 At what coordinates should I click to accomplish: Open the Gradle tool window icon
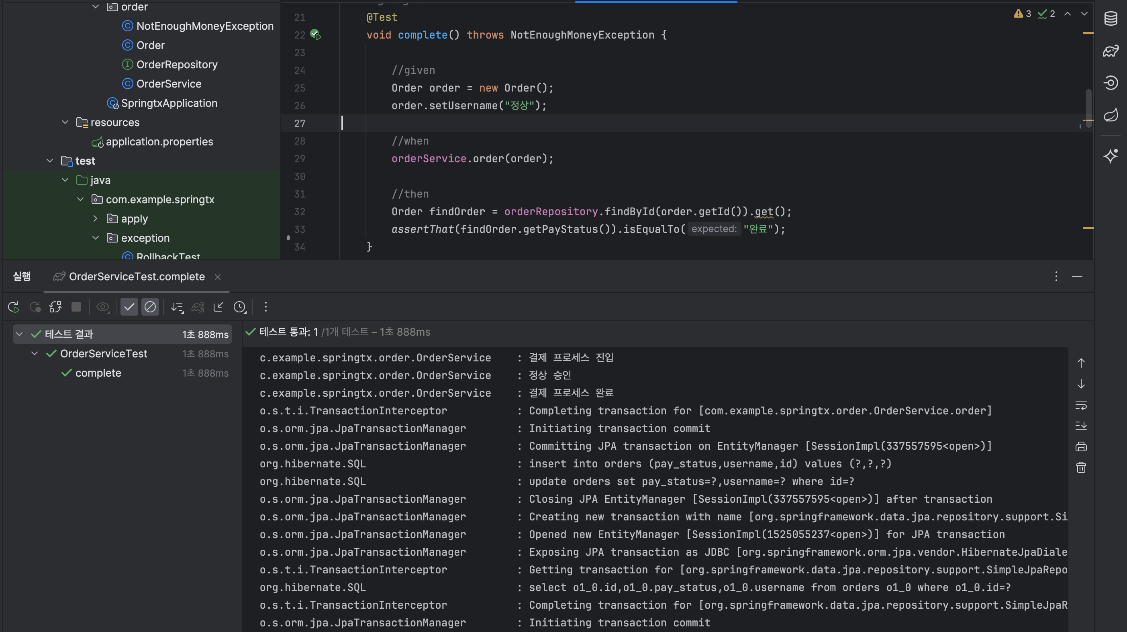[x=1111, y=51]
